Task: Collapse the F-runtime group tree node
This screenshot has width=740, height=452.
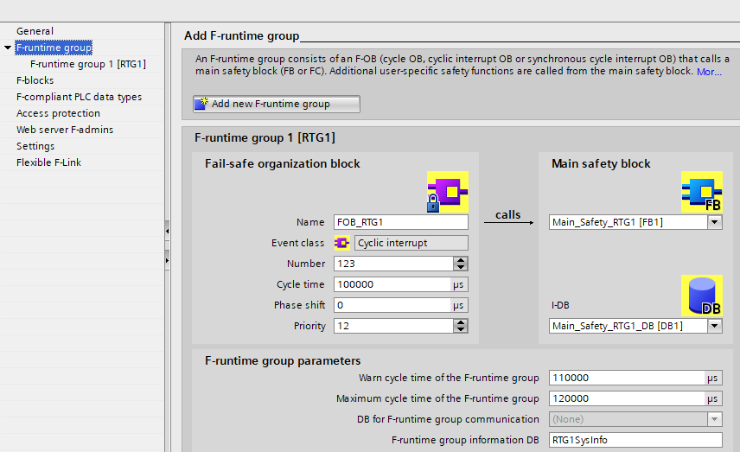Action: point(8,48)
